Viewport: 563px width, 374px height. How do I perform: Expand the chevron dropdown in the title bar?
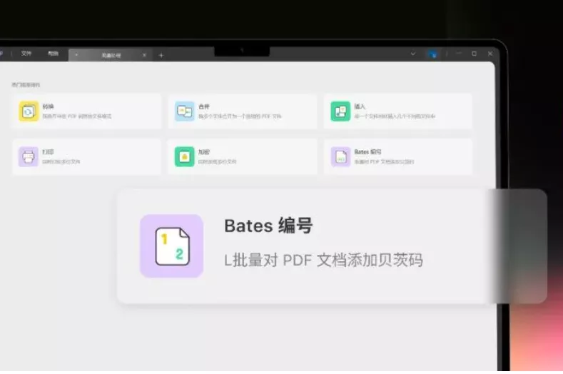413,54
